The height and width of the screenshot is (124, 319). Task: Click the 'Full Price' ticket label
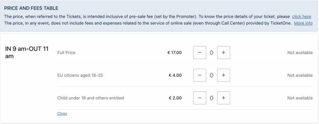pyautogui.click(x=66, y=53)
